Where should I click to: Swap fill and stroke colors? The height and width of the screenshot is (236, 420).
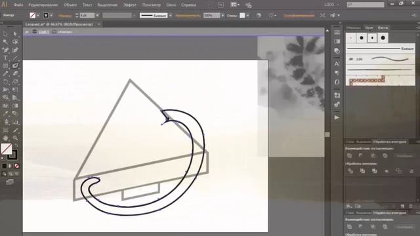click(x=16, y=146)
